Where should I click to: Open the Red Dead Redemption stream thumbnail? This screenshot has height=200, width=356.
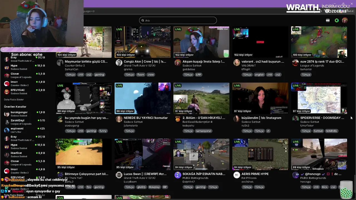coord(201,98)
